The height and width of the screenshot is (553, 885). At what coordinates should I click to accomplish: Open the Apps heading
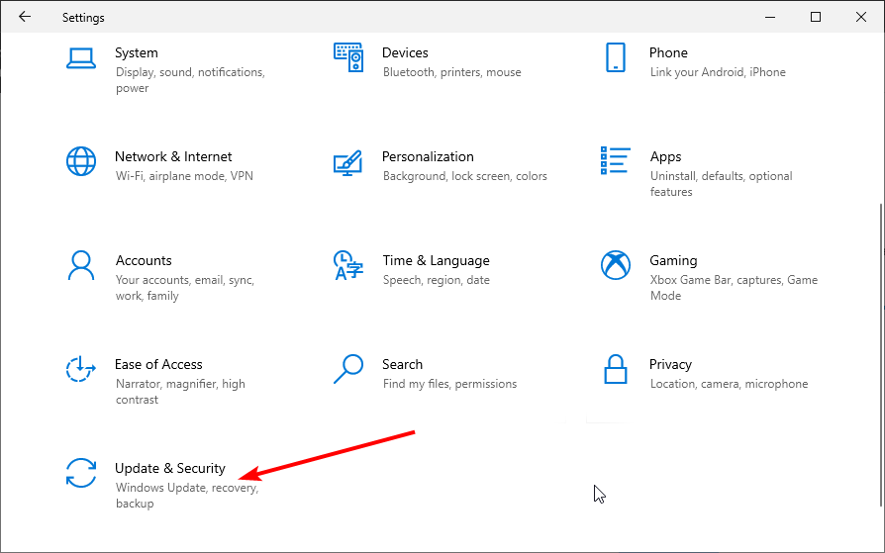665,157
